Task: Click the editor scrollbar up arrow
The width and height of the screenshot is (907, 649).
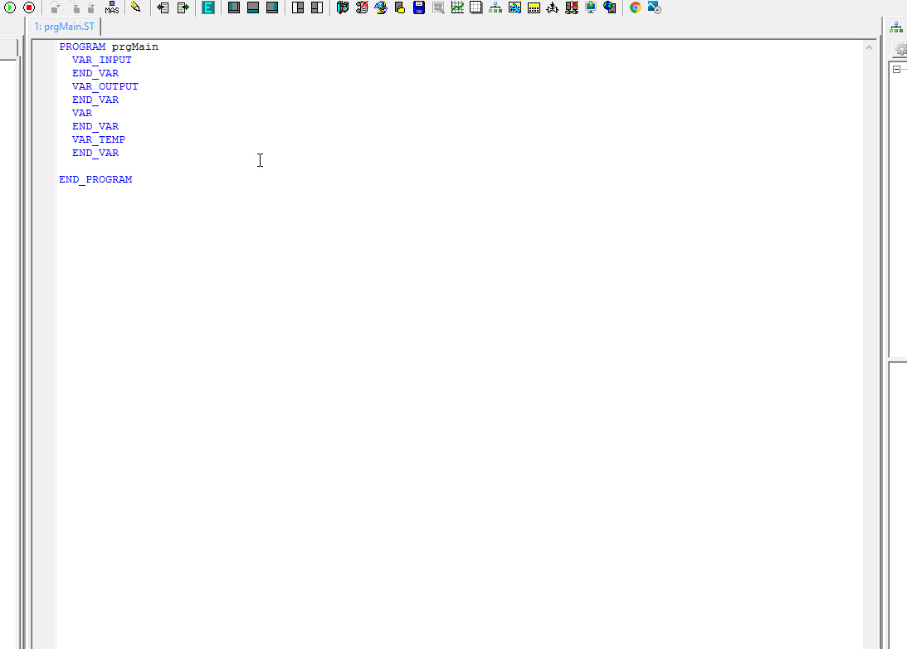Action: pyautogui.click(x=869, y=47)
